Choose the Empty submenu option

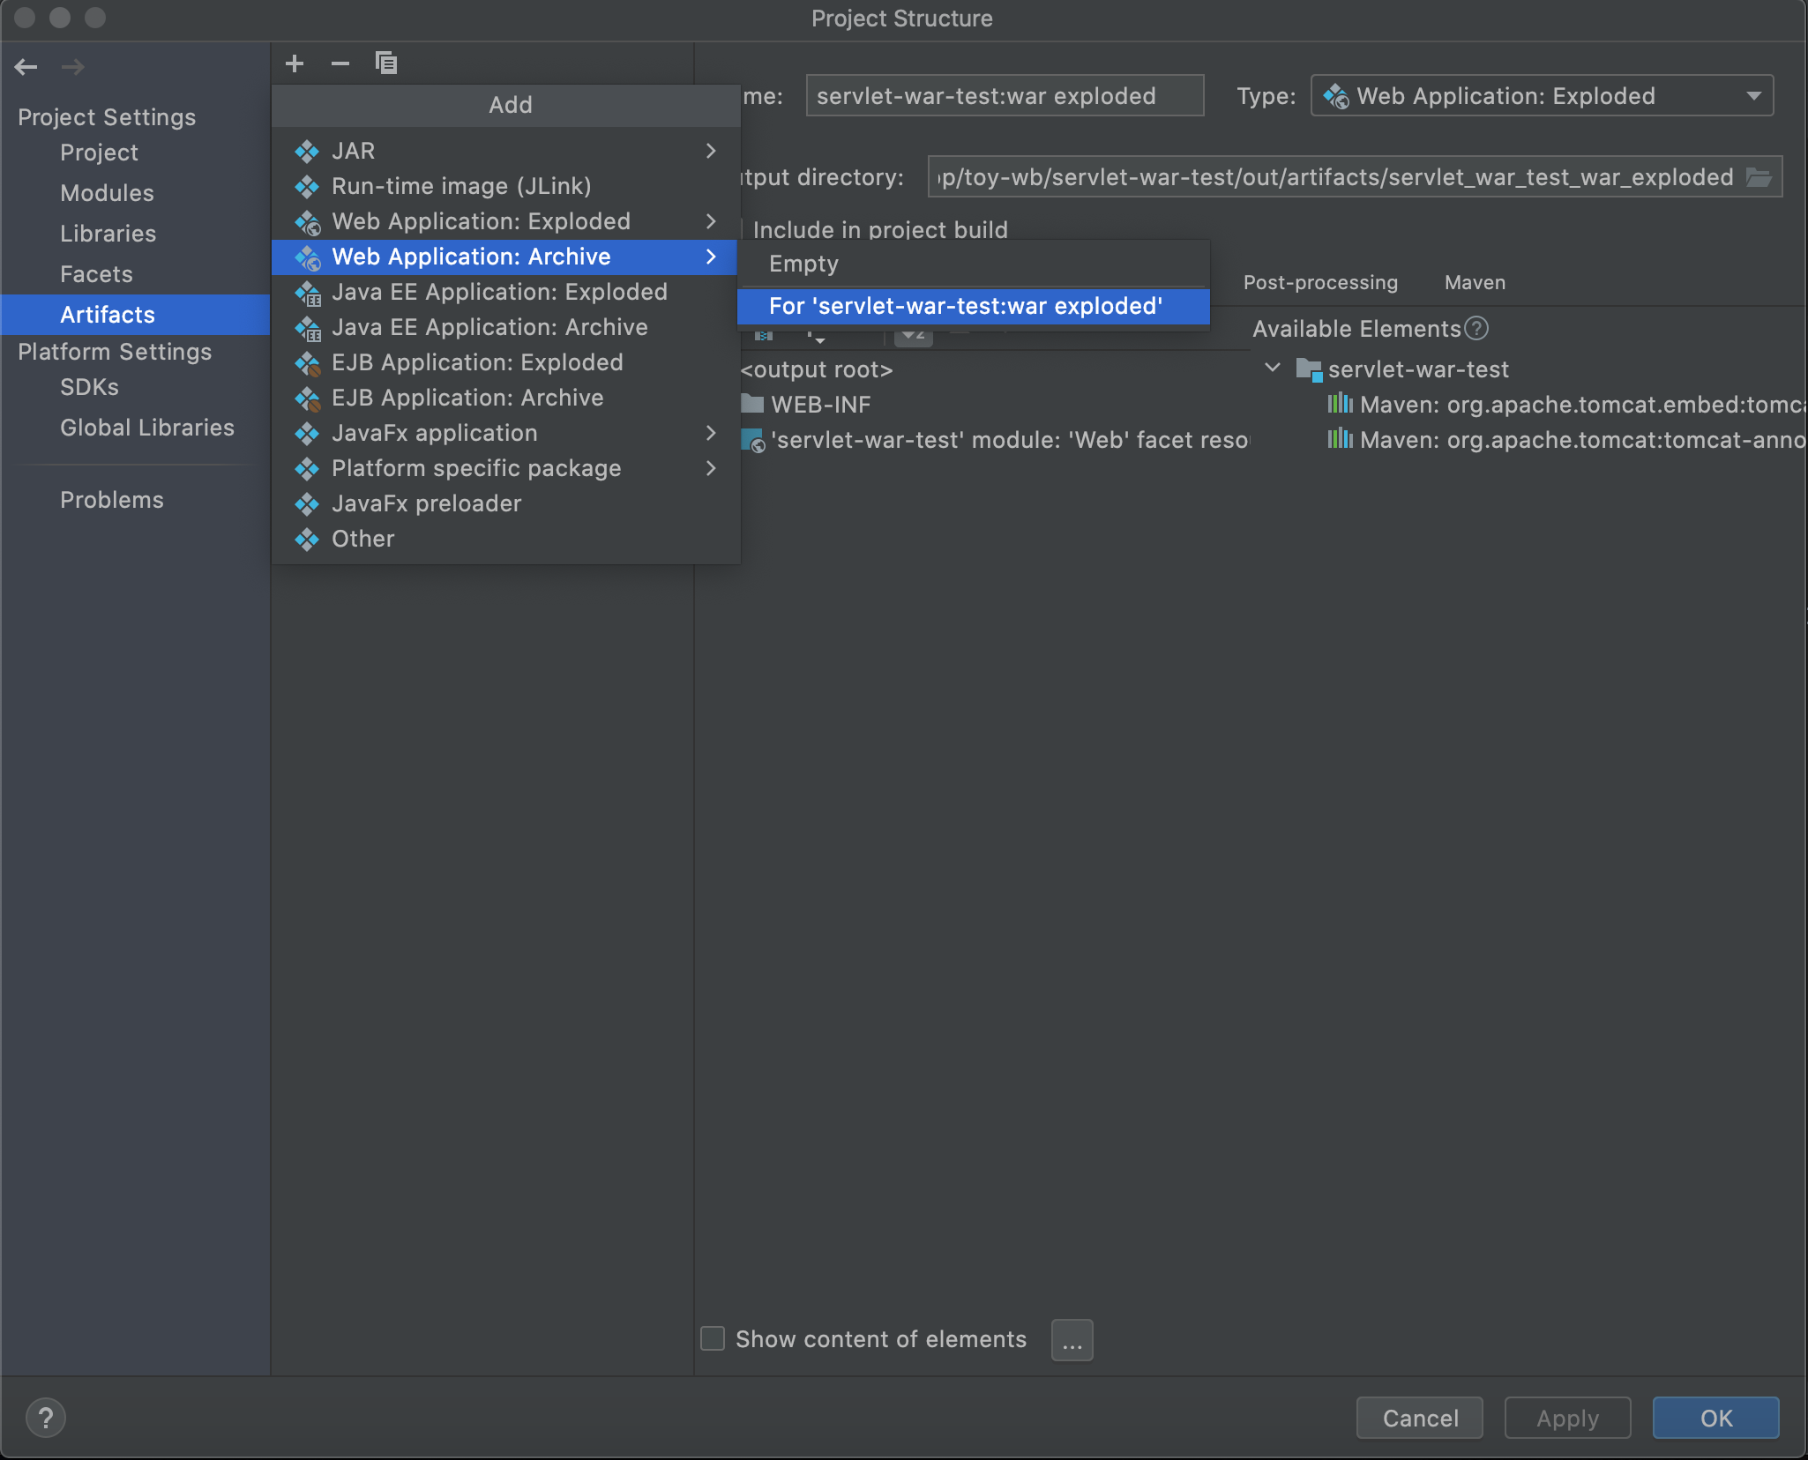click(x=804, y=264)
